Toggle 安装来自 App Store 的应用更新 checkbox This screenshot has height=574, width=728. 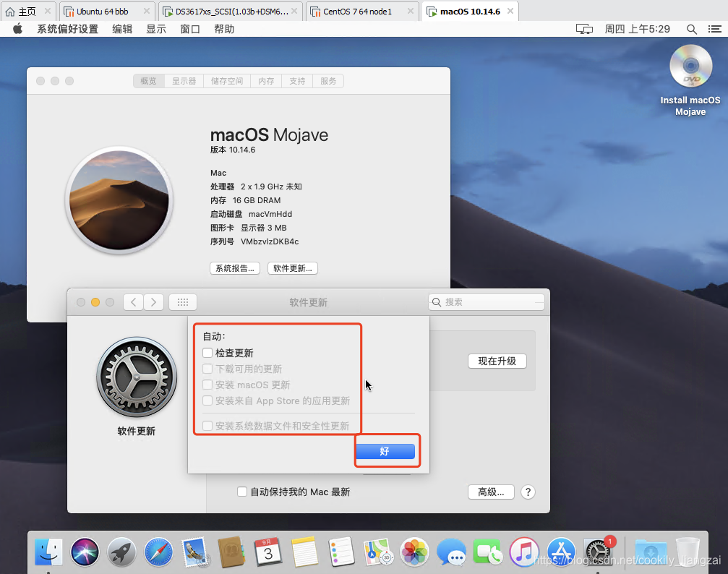207,400
